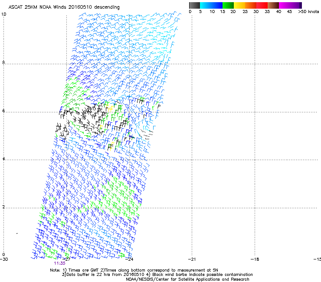Click the 11:35 swath time label
Screen dimensions: 321x282
(x=59, y=263)
